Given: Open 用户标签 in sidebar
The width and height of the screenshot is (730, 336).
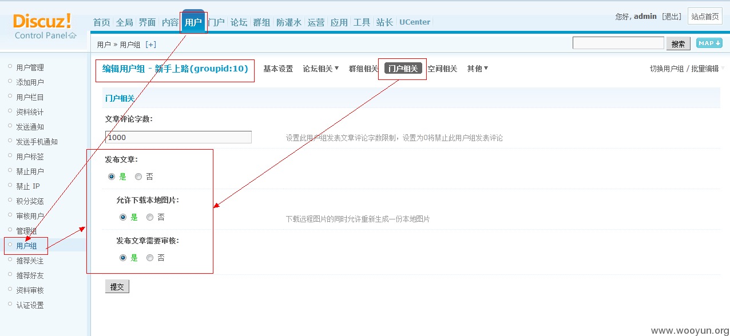Looking at the screenshot, I should tap(30, 157).
